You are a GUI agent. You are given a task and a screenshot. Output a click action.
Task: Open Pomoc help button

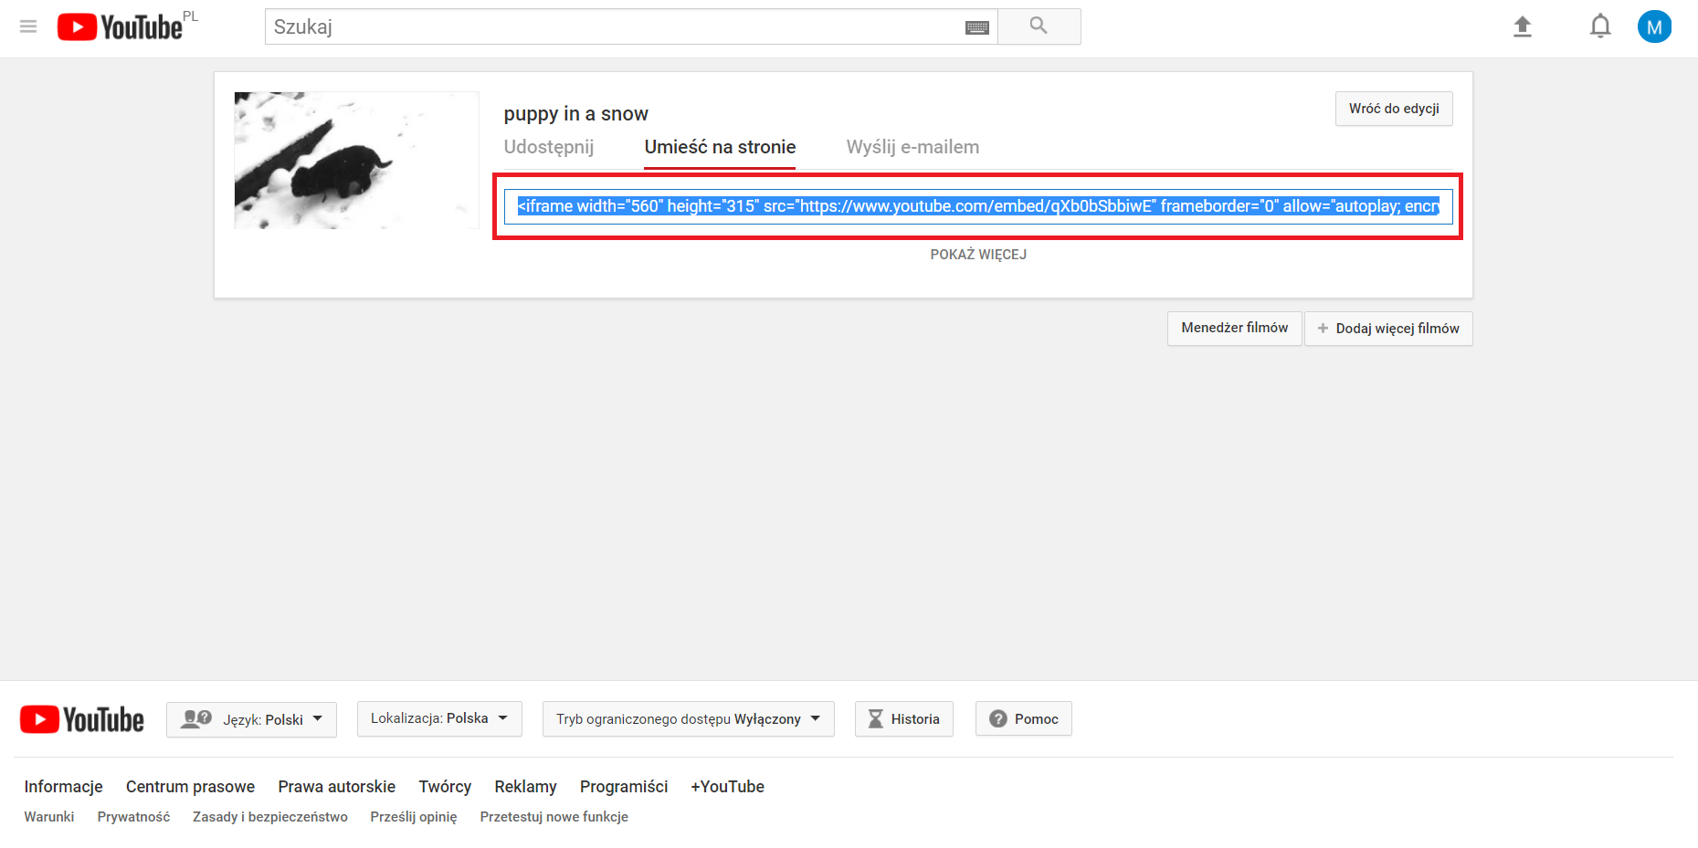(x=1023, y=719)
